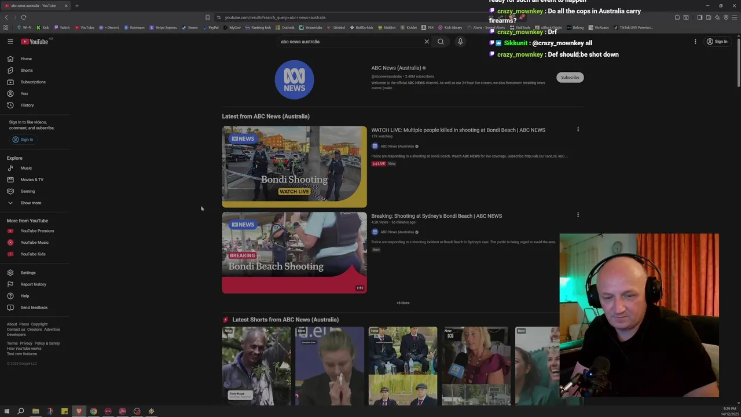
Task: Start voice search with microphone
Action: [460, 42]
